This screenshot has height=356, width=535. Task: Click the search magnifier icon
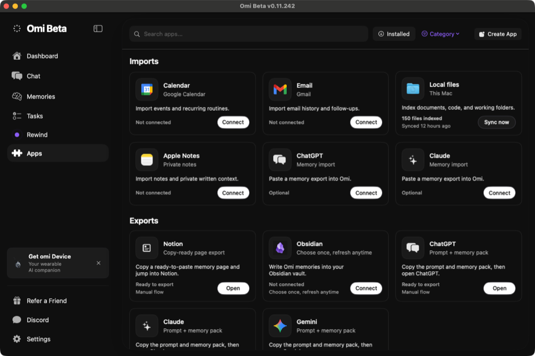click(x=137, y=34)
